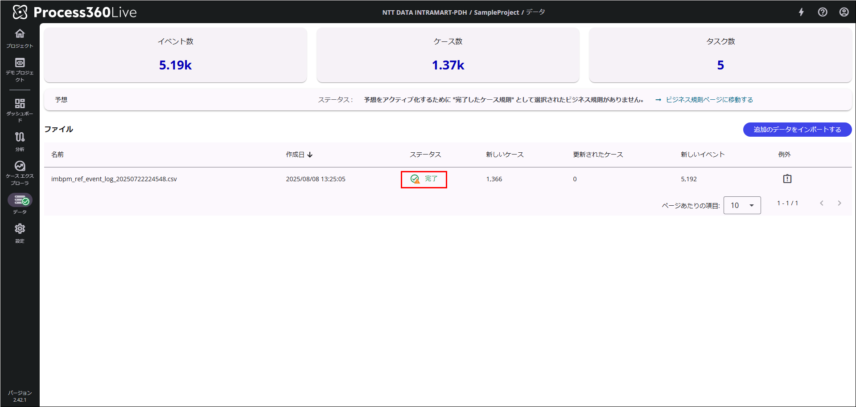The image size is (856, 407).
Task: Click the new events value 5,192
Action: [x=689, y=179]
